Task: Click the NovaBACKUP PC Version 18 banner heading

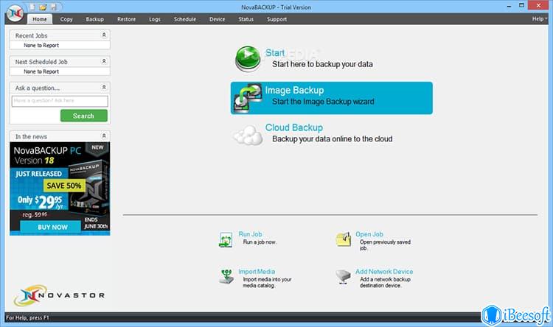Action: coord(47,155)
